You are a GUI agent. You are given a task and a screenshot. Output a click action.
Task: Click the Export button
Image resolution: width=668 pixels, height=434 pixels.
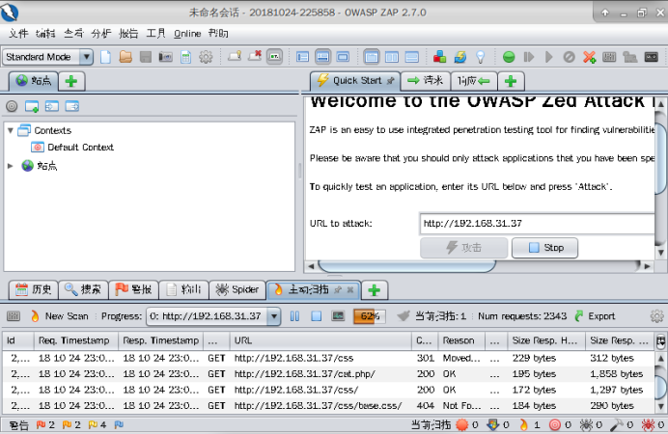[595, 316]
